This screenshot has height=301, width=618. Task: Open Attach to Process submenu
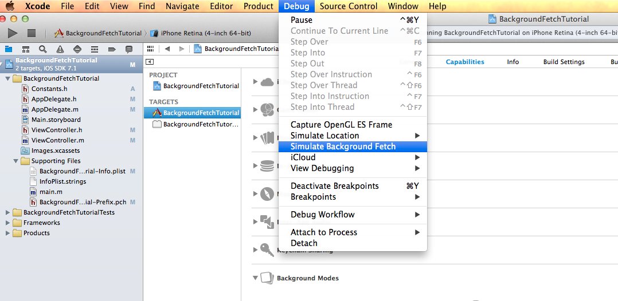click(x=353, y=232)
